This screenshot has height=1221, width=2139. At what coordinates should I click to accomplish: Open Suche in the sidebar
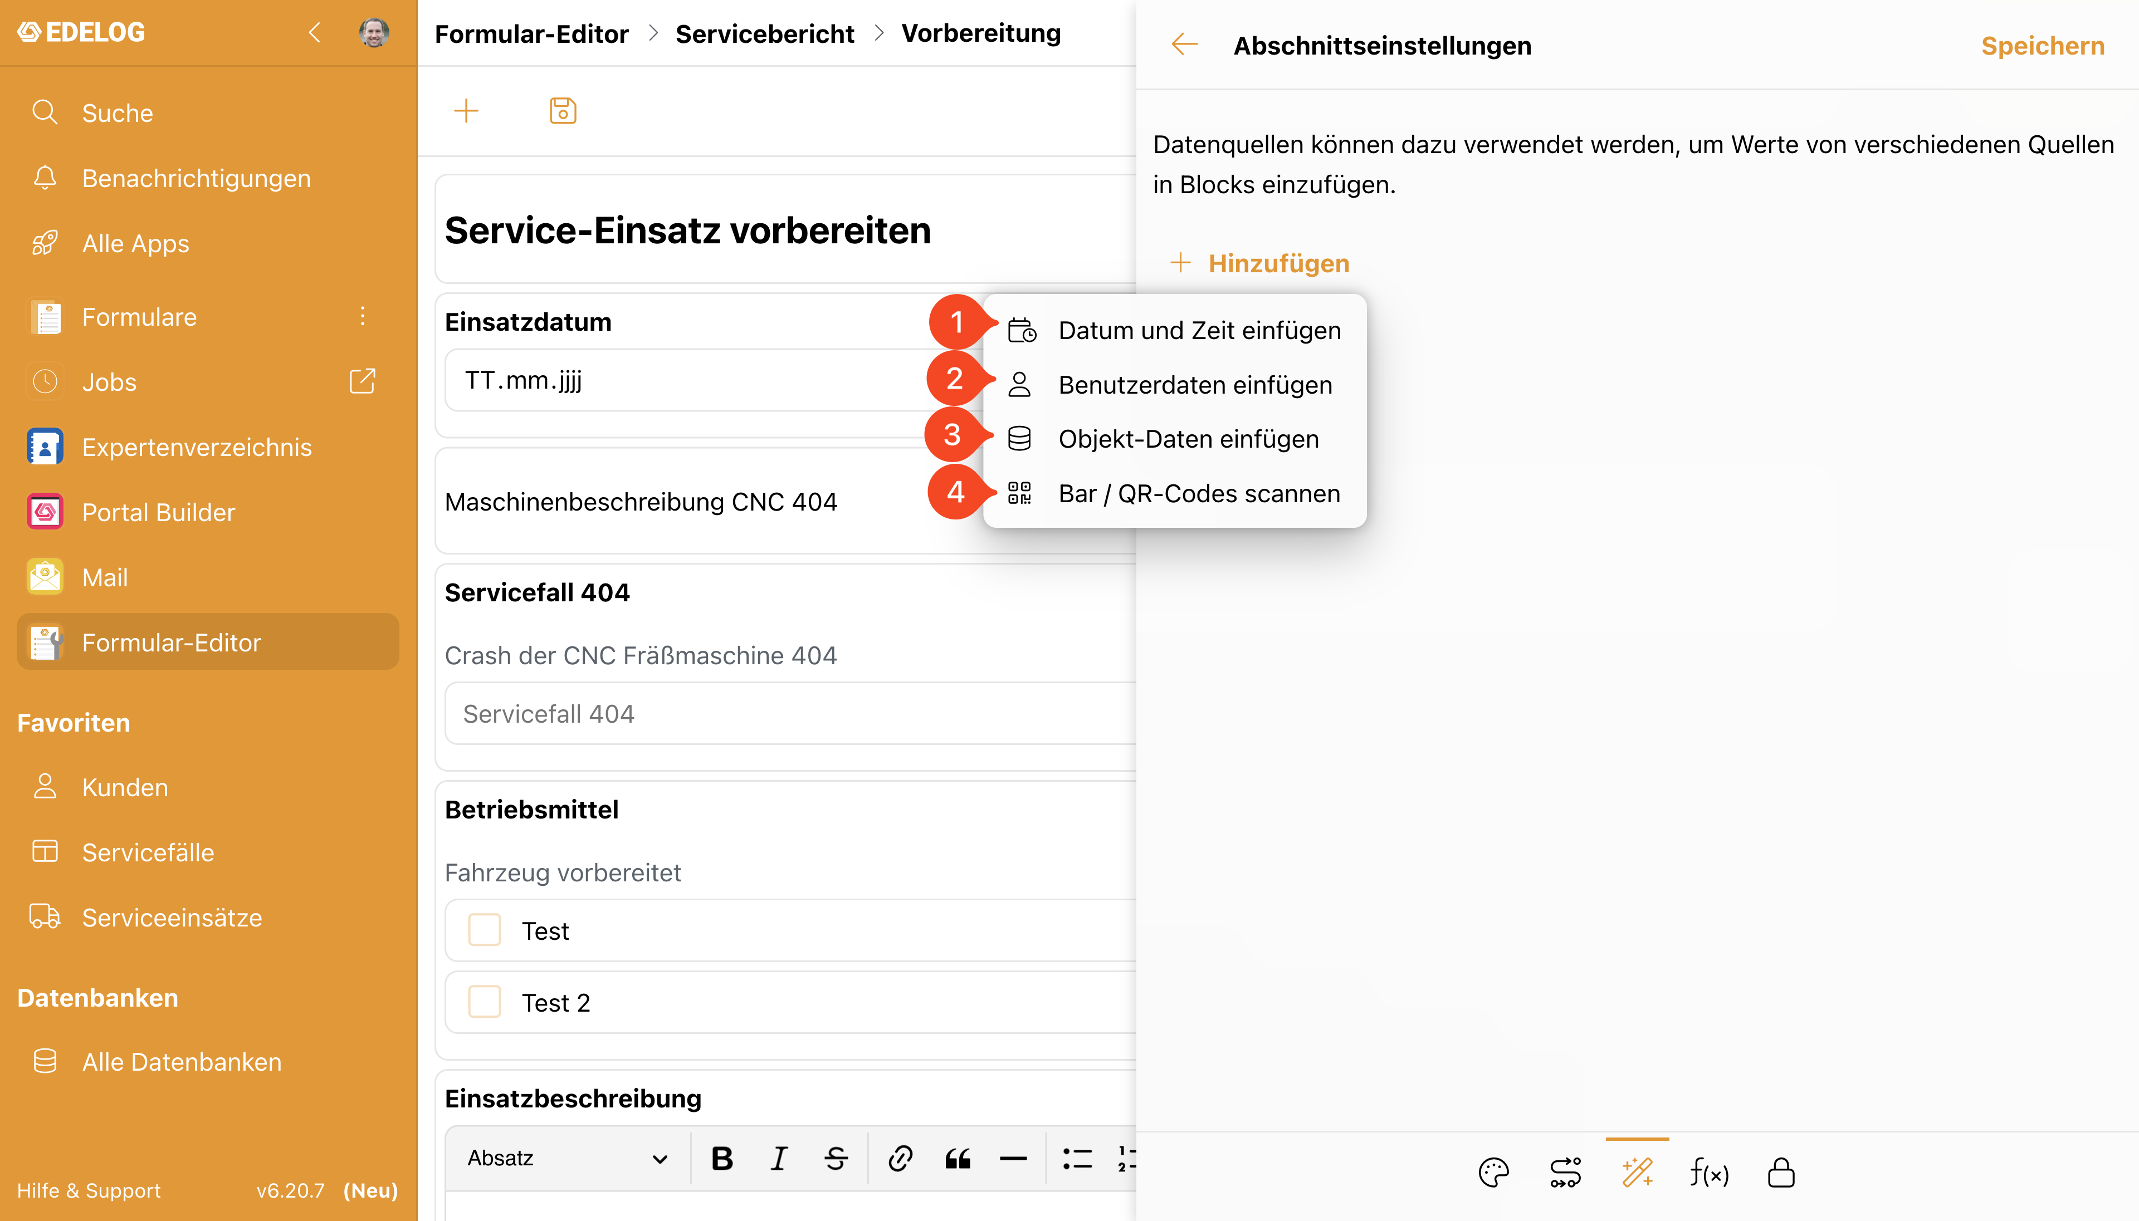[208, 112]
